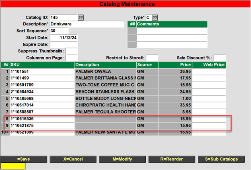Click the Web Price cell for row 9
251x170 pixels.
coord(209,126)
